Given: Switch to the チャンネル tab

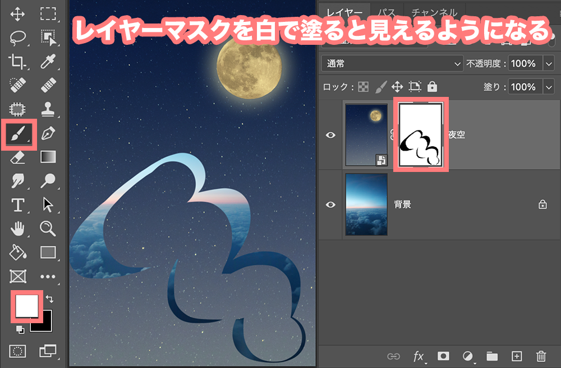Looking at the screenshot, I should tap(434, 13).
